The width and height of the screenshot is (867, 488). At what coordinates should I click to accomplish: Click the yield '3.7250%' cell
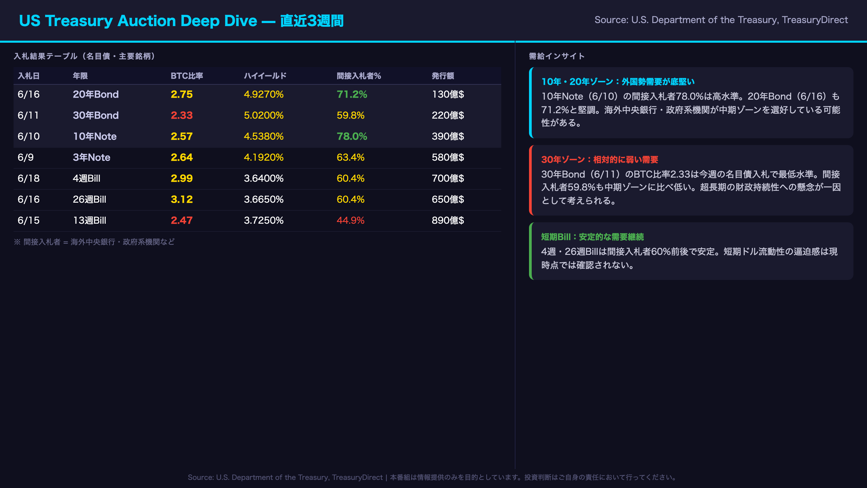point(263,220)
